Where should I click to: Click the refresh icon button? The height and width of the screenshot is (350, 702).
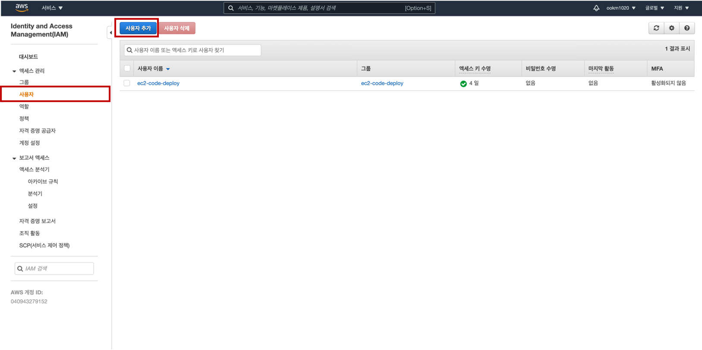[x=656, y=28]
